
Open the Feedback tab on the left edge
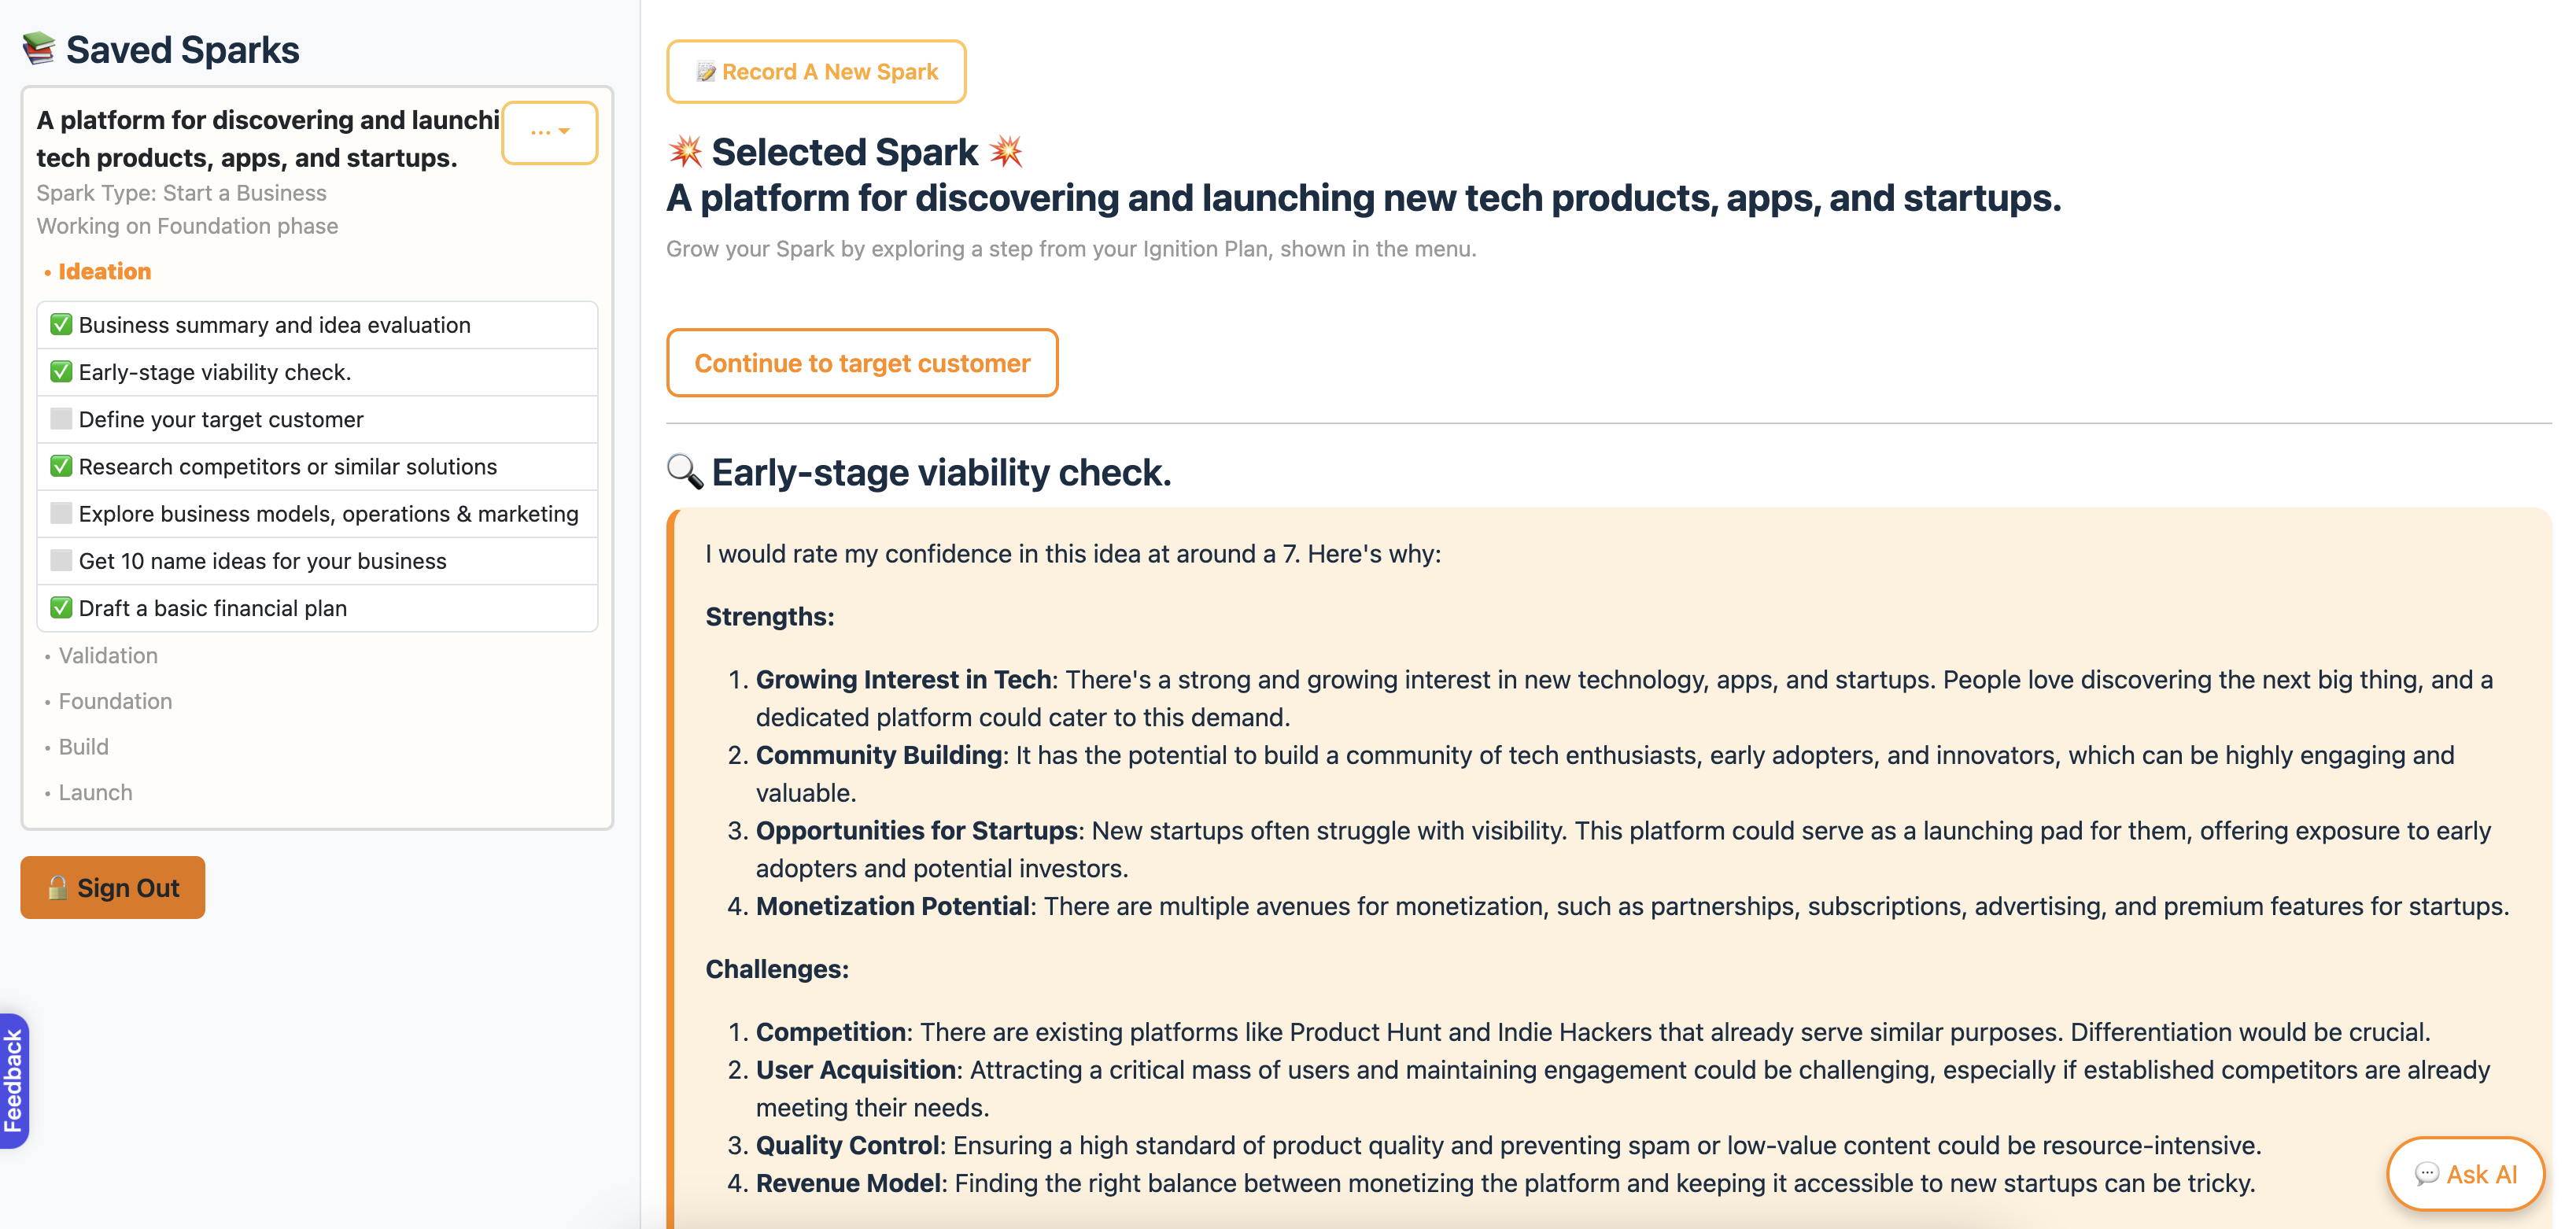tap(15, 1081)
